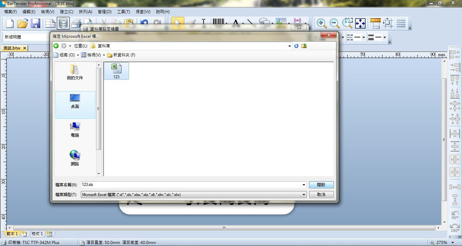462x246 pixels.
Task: Open the Arrange (A) menu
Action: [x=85, y=12]
